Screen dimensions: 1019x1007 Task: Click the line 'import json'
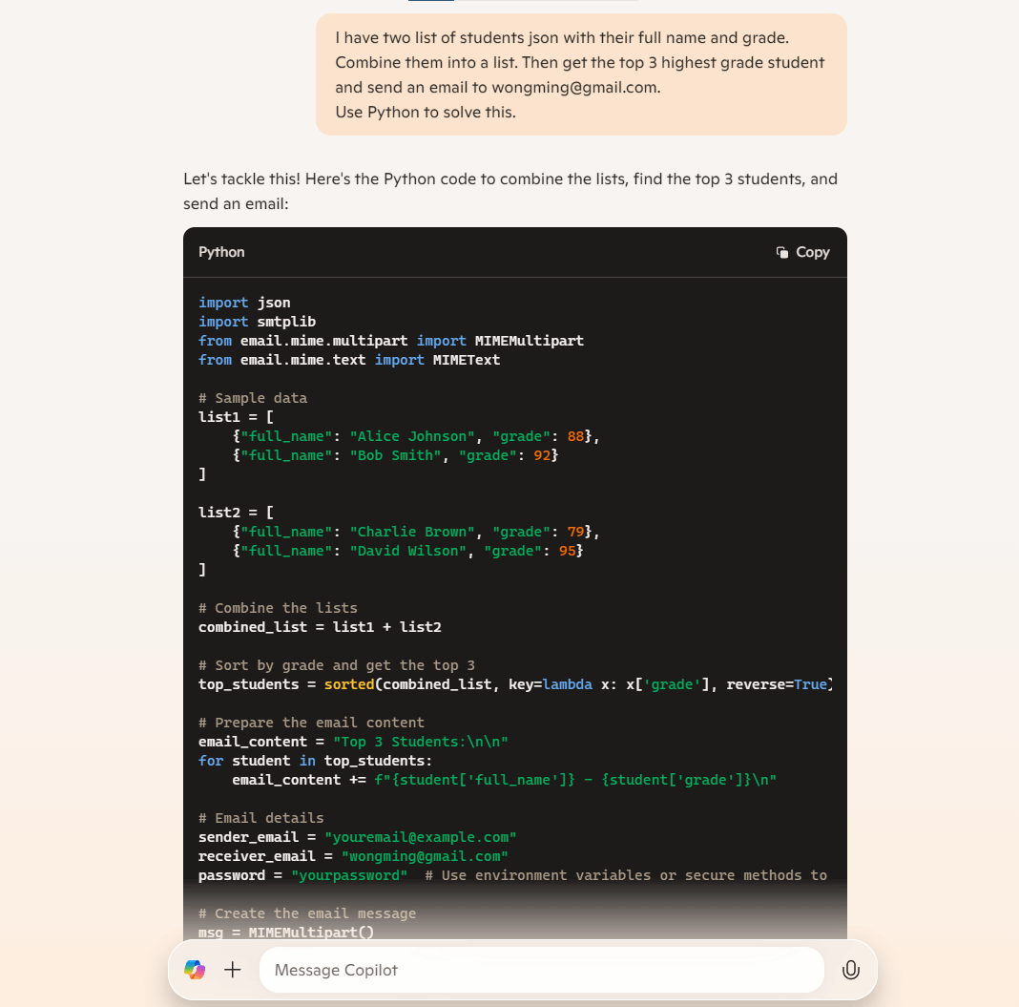[x=244, y=303]
